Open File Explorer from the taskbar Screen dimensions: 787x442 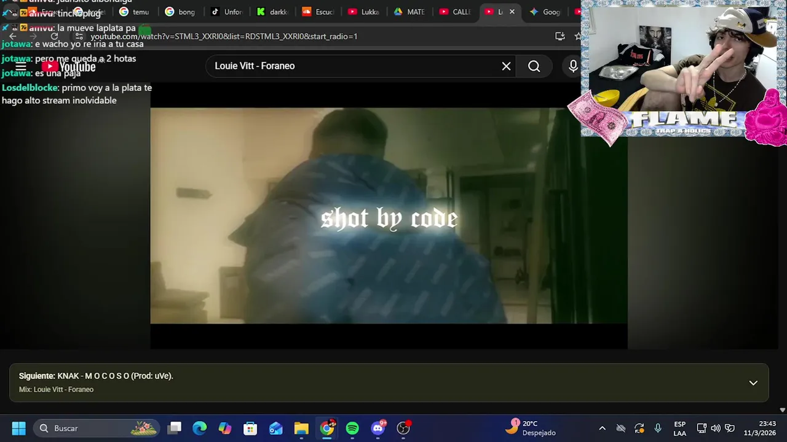[x=301, y=428]
